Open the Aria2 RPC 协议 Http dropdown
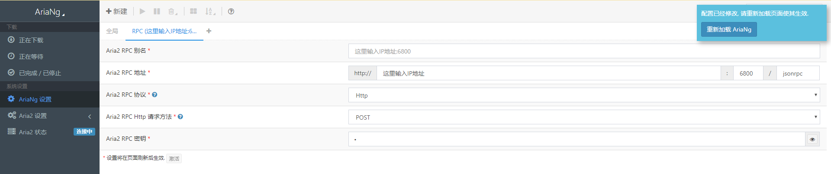The height and width of the screenshot is (174, 831). coord(584,95)
